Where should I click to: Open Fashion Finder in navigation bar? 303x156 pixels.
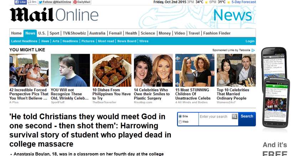click(217, 33)
